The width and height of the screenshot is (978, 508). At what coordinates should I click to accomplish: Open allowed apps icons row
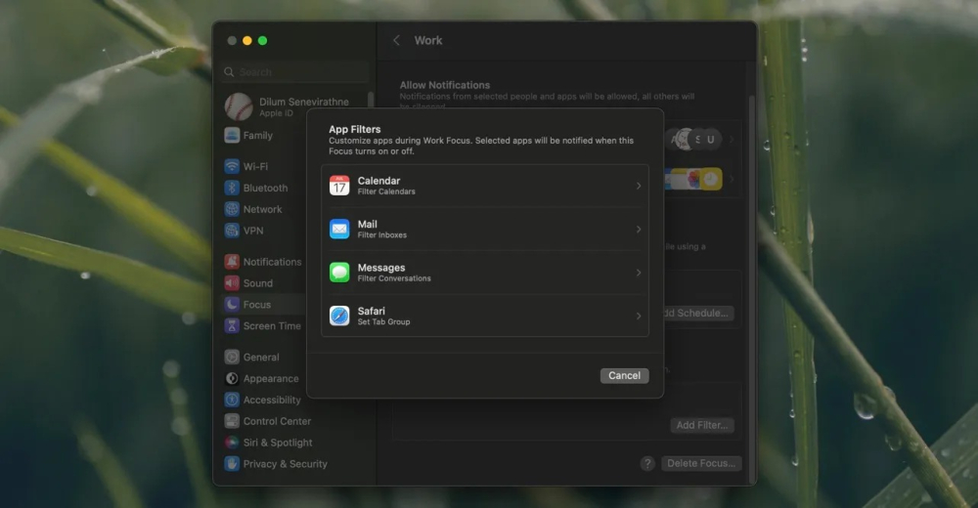tap(701, 180)
